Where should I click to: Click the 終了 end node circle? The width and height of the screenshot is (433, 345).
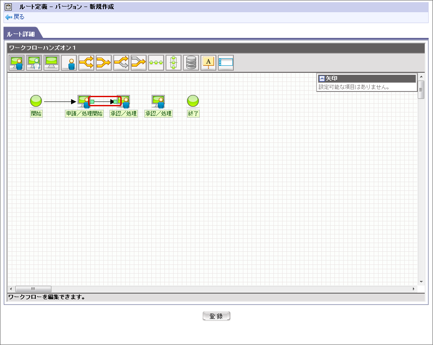pos(193,101)
